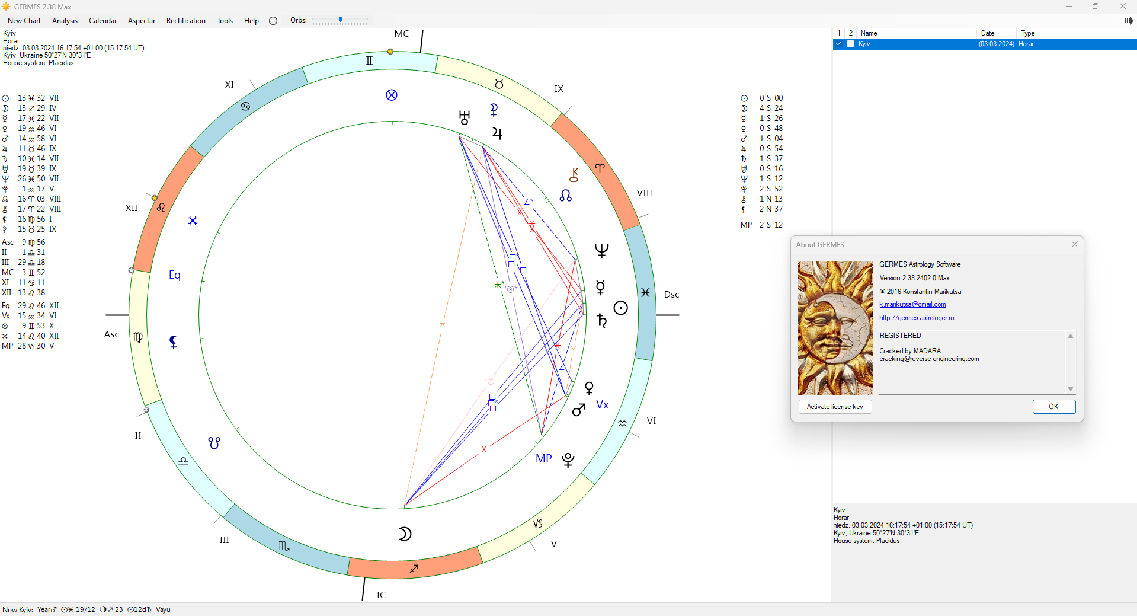Click the Libra sign on the zodiac ring
The image size is (1137, 616).
[x=184, y=461]
